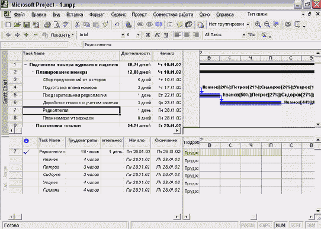Click the Показать outline button
The image size is (321, 229).
[x=58, y=35]
